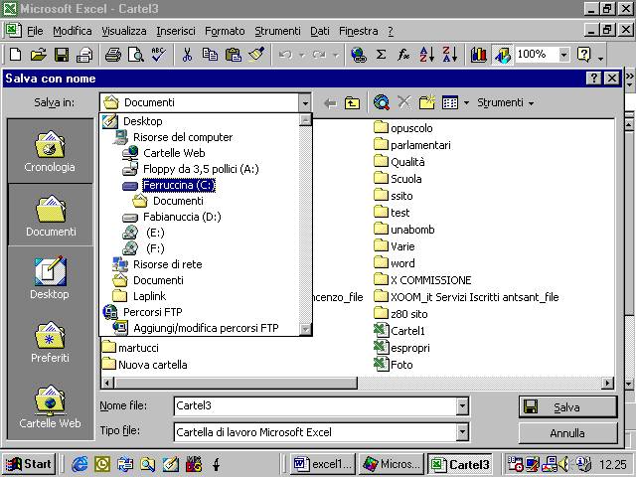Open the Modifica menu
Screen dimensions: 636x477
pos(73,31)
